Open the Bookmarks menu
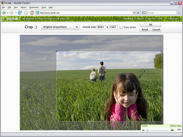The image size is (183, 137). tap(34, 7)
